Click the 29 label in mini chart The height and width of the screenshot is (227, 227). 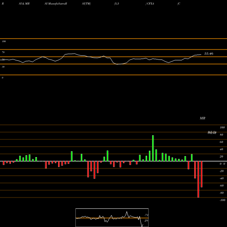(146, 221)
